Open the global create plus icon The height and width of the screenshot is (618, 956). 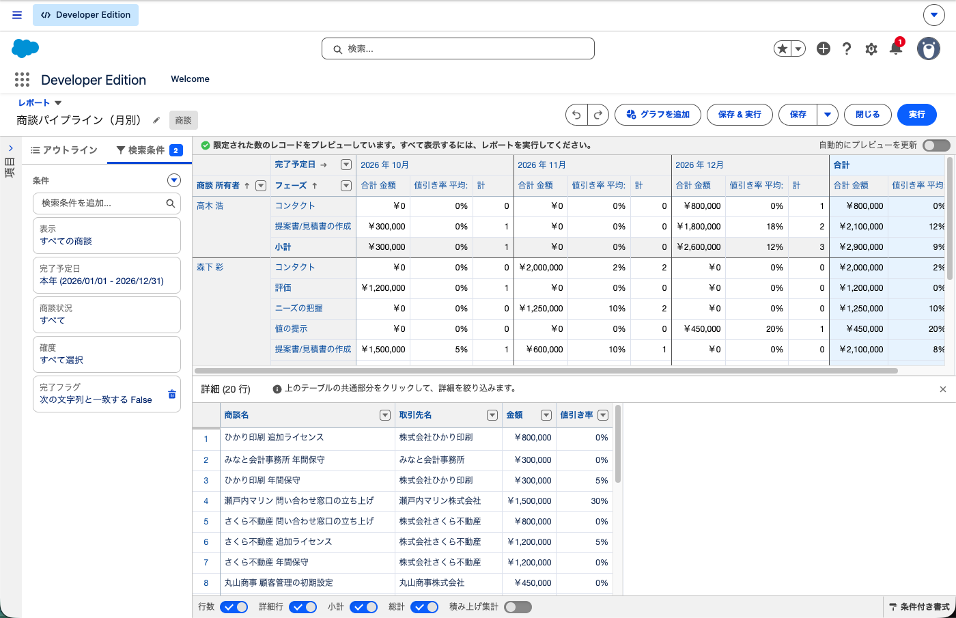[824, 48]
